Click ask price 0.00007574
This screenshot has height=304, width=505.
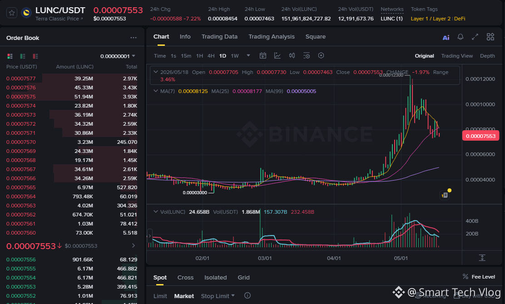(x=21, y=106)
